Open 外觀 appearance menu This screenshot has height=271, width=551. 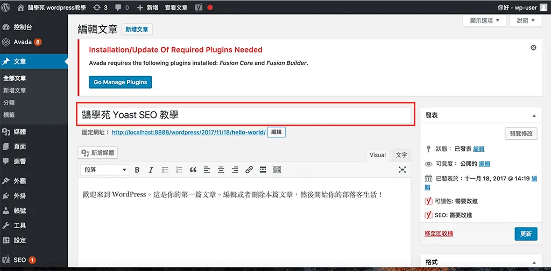pos(34,181)
